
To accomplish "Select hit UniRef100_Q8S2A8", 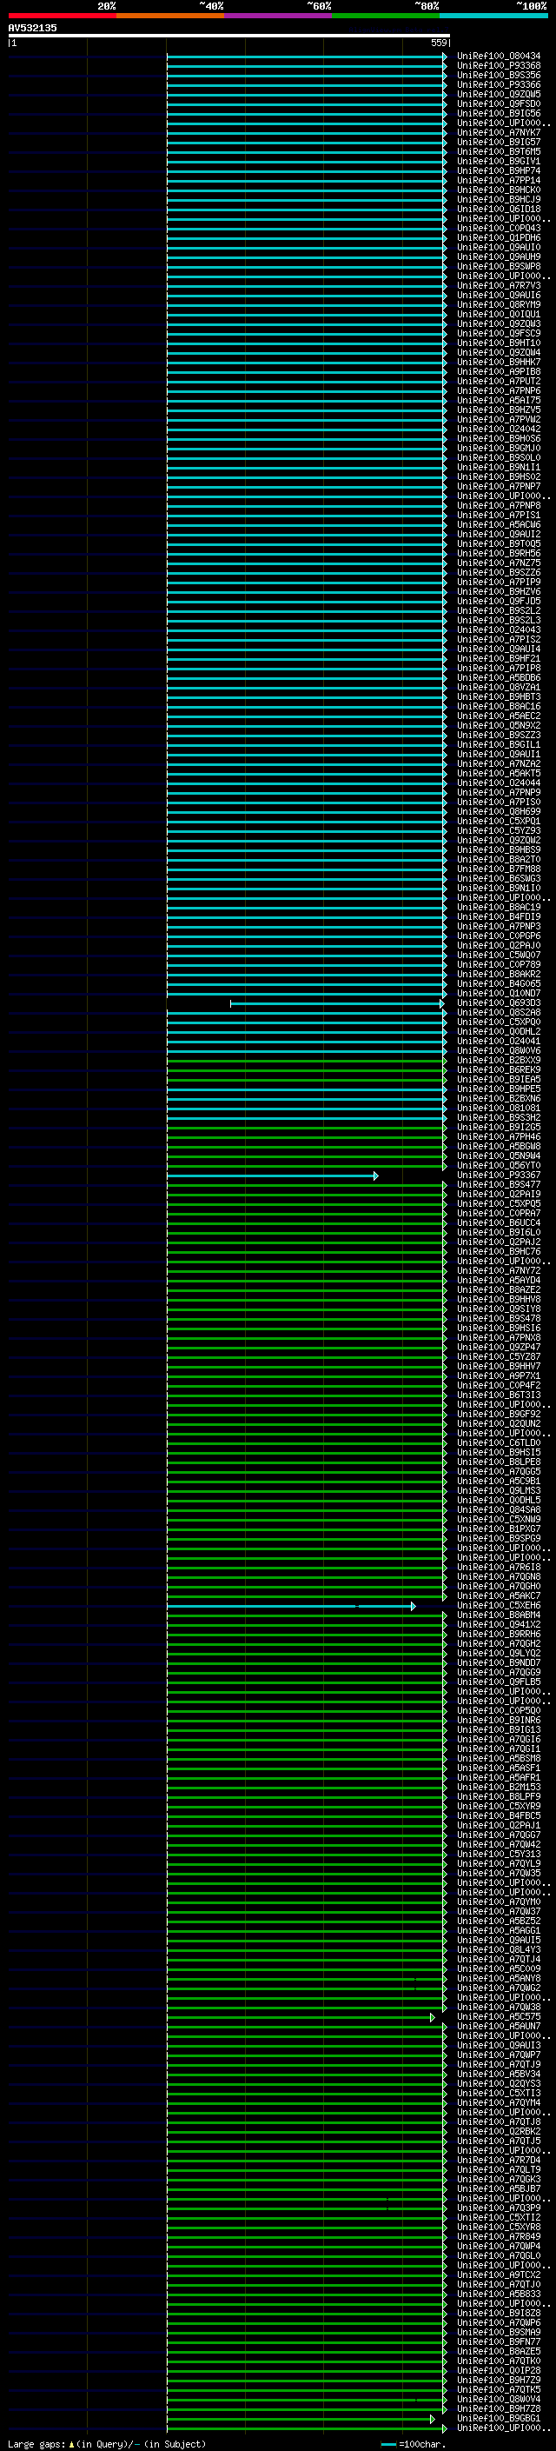I will [x=498, y=1013].
